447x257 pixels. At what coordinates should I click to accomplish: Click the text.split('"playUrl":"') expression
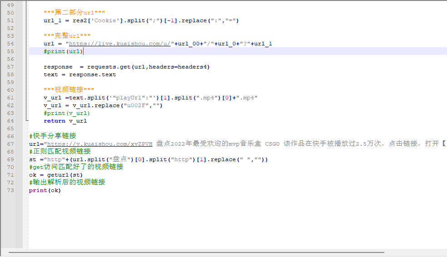tap(114, 98)
